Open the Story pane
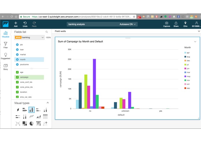The width and height of the screenshot is (201, 142). [x=5, y=67]
